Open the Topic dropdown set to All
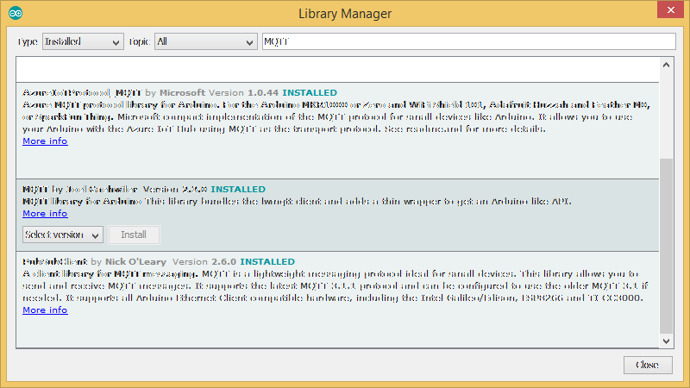The image size is (690, 388). tap(206, 41)
